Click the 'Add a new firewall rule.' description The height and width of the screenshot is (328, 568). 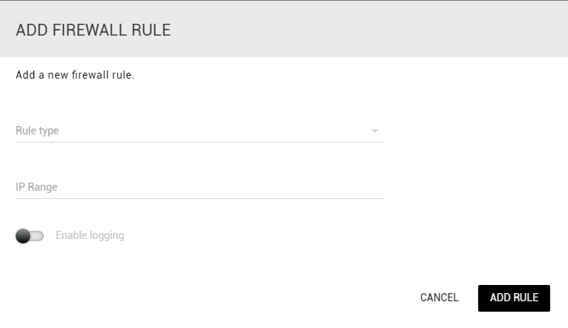pyautogui.click(x=75, y=75)
